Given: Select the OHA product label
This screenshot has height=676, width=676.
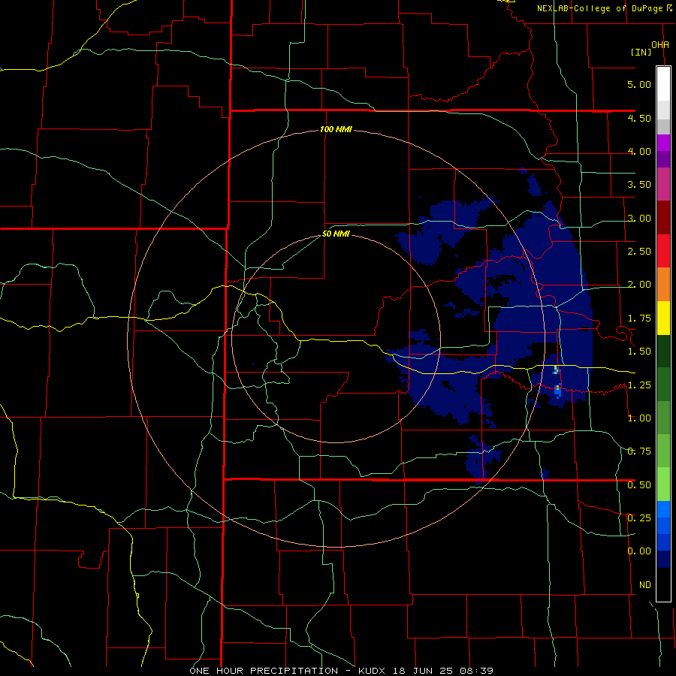Looking at the screenshot, I should point(660,44).
